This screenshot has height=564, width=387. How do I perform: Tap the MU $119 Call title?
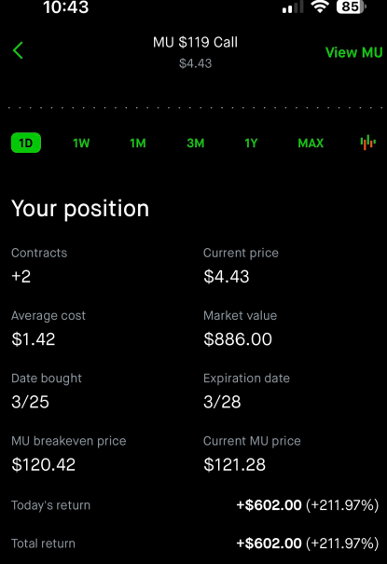pyautogui.click(x=195, y=43)
